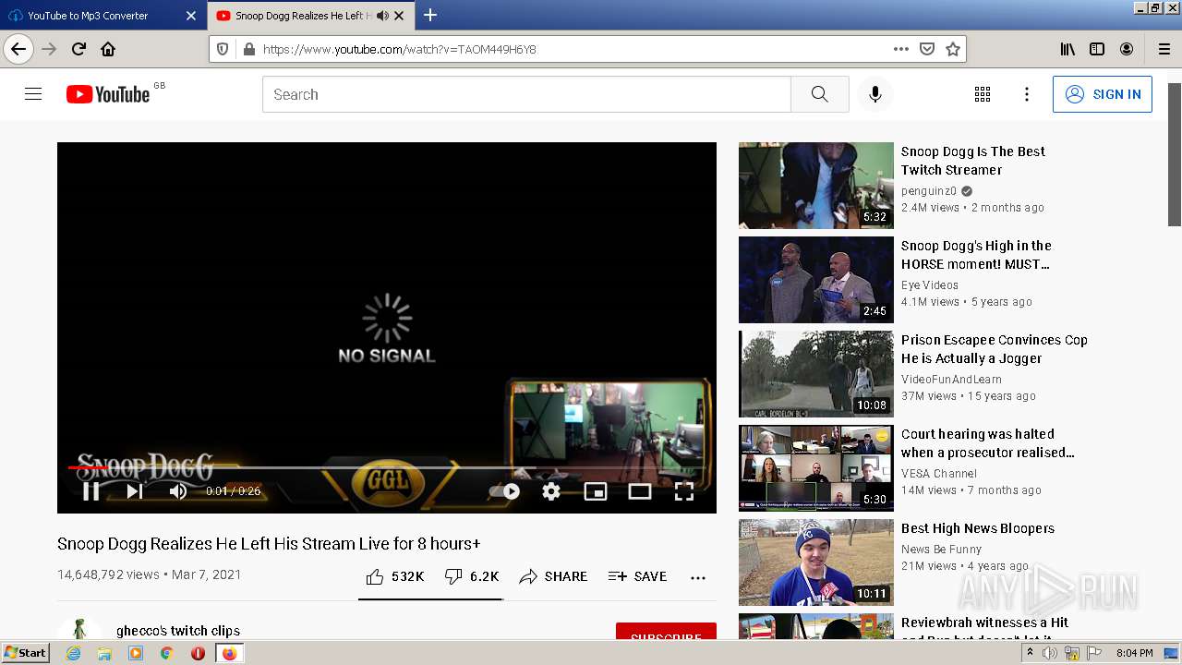Open more actions below the video
The height and width of the screenshot is (665, 1182).
(x=698, y=577)
